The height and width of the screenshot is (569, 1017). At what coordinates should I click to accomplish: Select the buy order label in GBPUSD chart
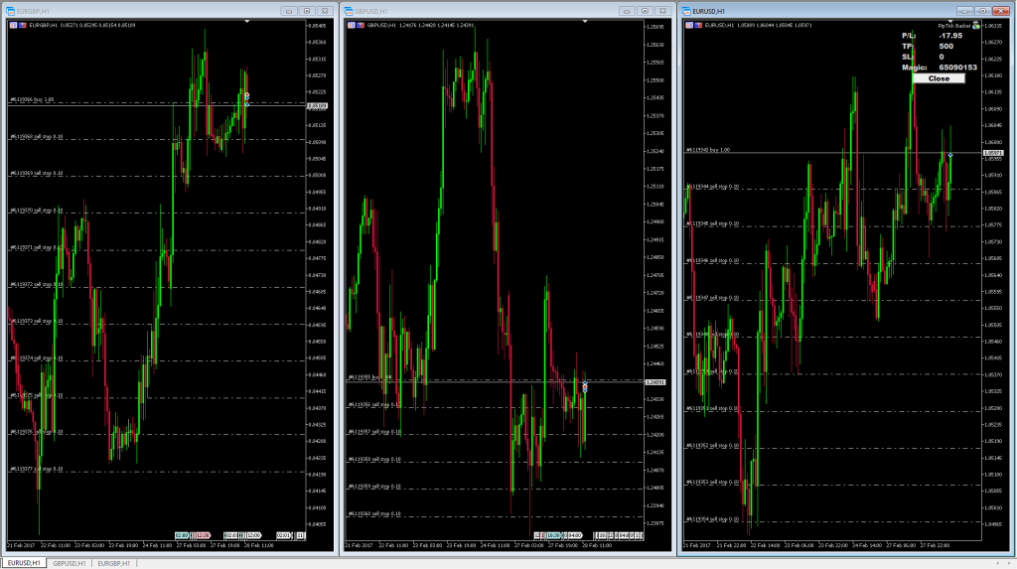pos(370,377)
